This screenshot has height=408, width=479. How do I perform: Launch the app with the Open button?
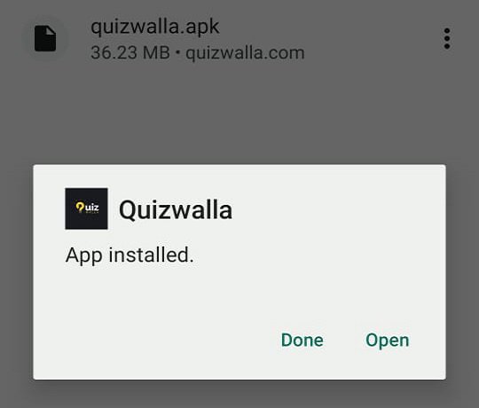(387, 341)
